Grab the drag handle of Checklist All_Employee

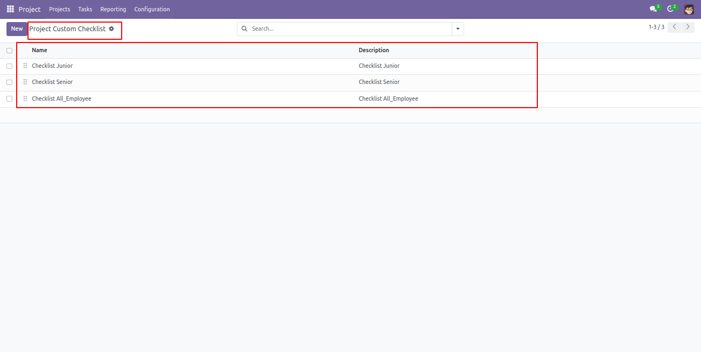click(25, 98)
